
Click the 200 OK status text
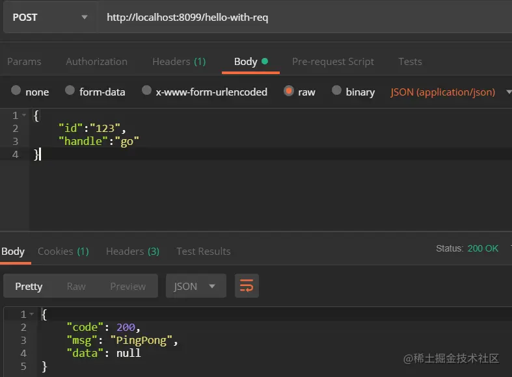click(x=483, y=248)
